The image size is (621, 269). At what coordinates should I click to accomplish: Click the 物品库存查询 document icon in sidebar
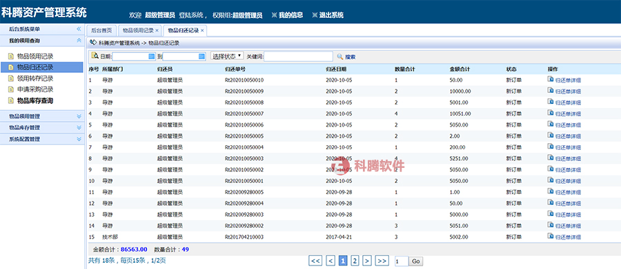(11, 100)
